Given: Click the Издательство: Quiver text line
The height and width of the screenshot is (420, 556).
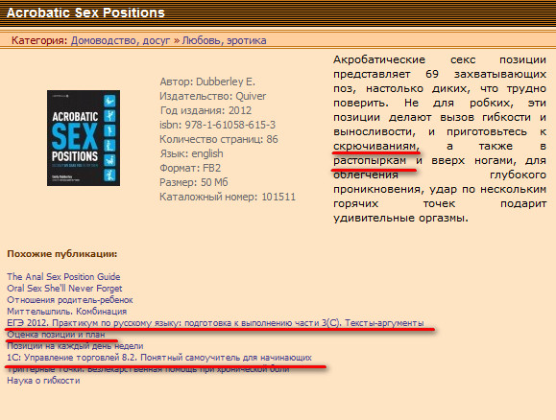Looking at the screenshot, I should tap(213, 96).
